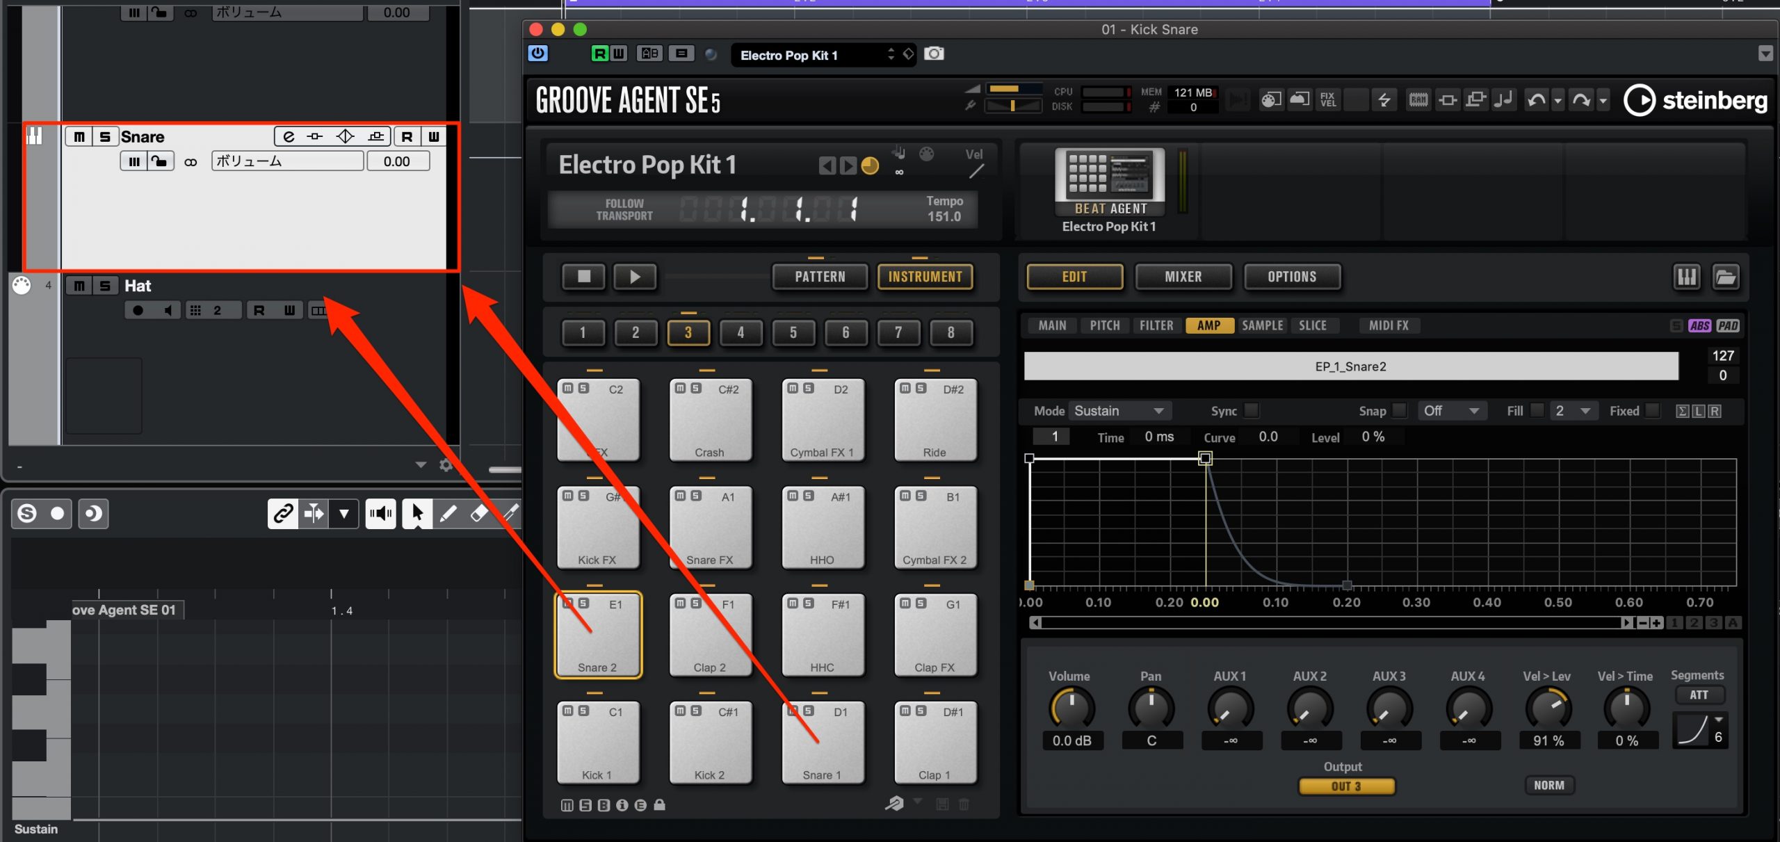Open the load folder icon
The image size is (1780, 842).
[x=1726, y=277]
